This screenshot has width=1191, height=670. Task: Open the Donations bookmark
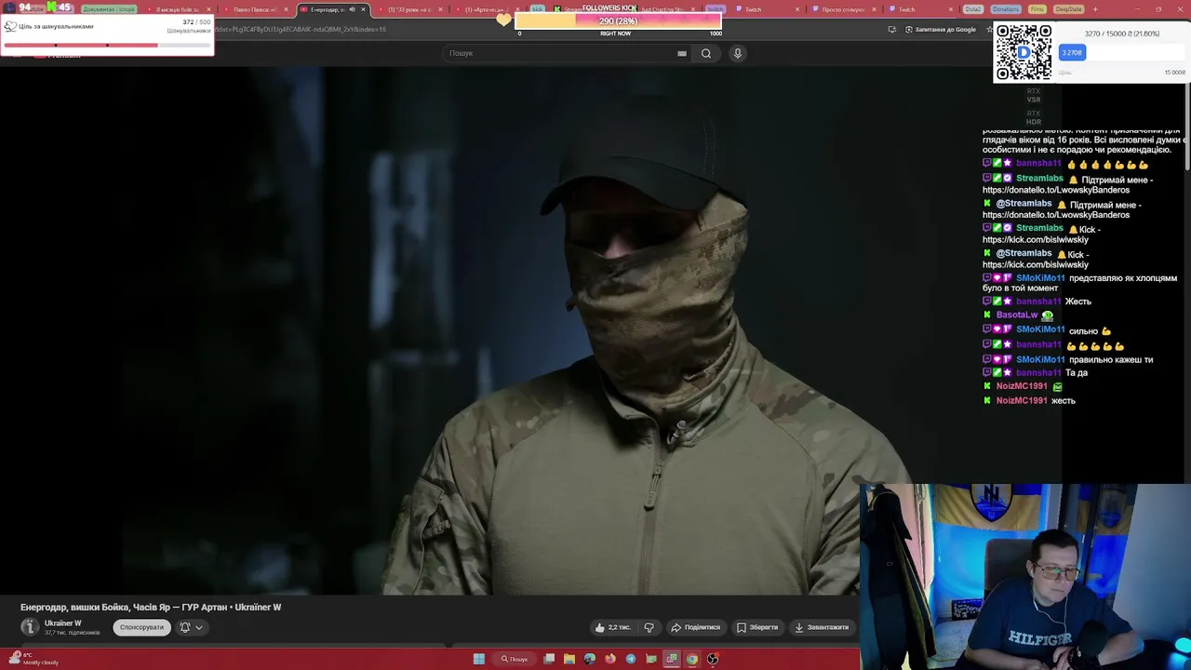1005,9
